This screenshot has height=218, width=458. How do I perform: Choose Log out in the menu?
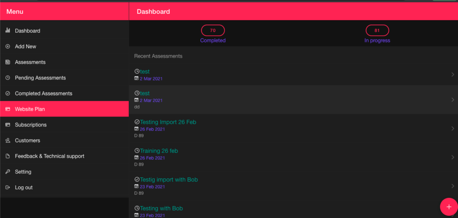[x=64, y=187]
